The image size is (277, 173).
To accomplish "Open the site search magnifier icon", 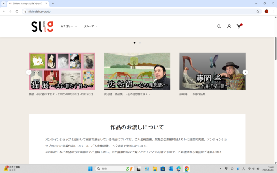I will pyautogui.click(x=219, y=26).
